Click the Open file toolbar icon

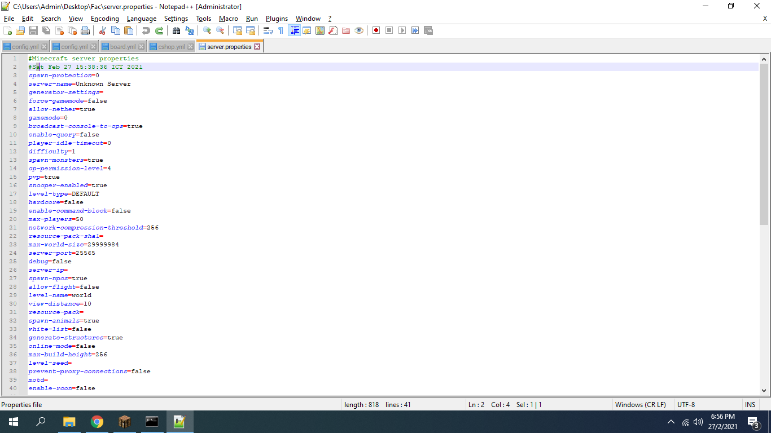coord(20,30)
